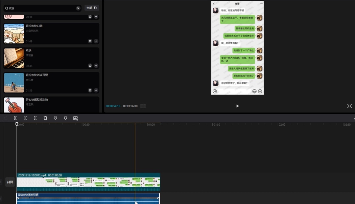This screenshot has height=204, width=355.
Task: Toggle fullscreen preview icon
Action: pos(349,106)
